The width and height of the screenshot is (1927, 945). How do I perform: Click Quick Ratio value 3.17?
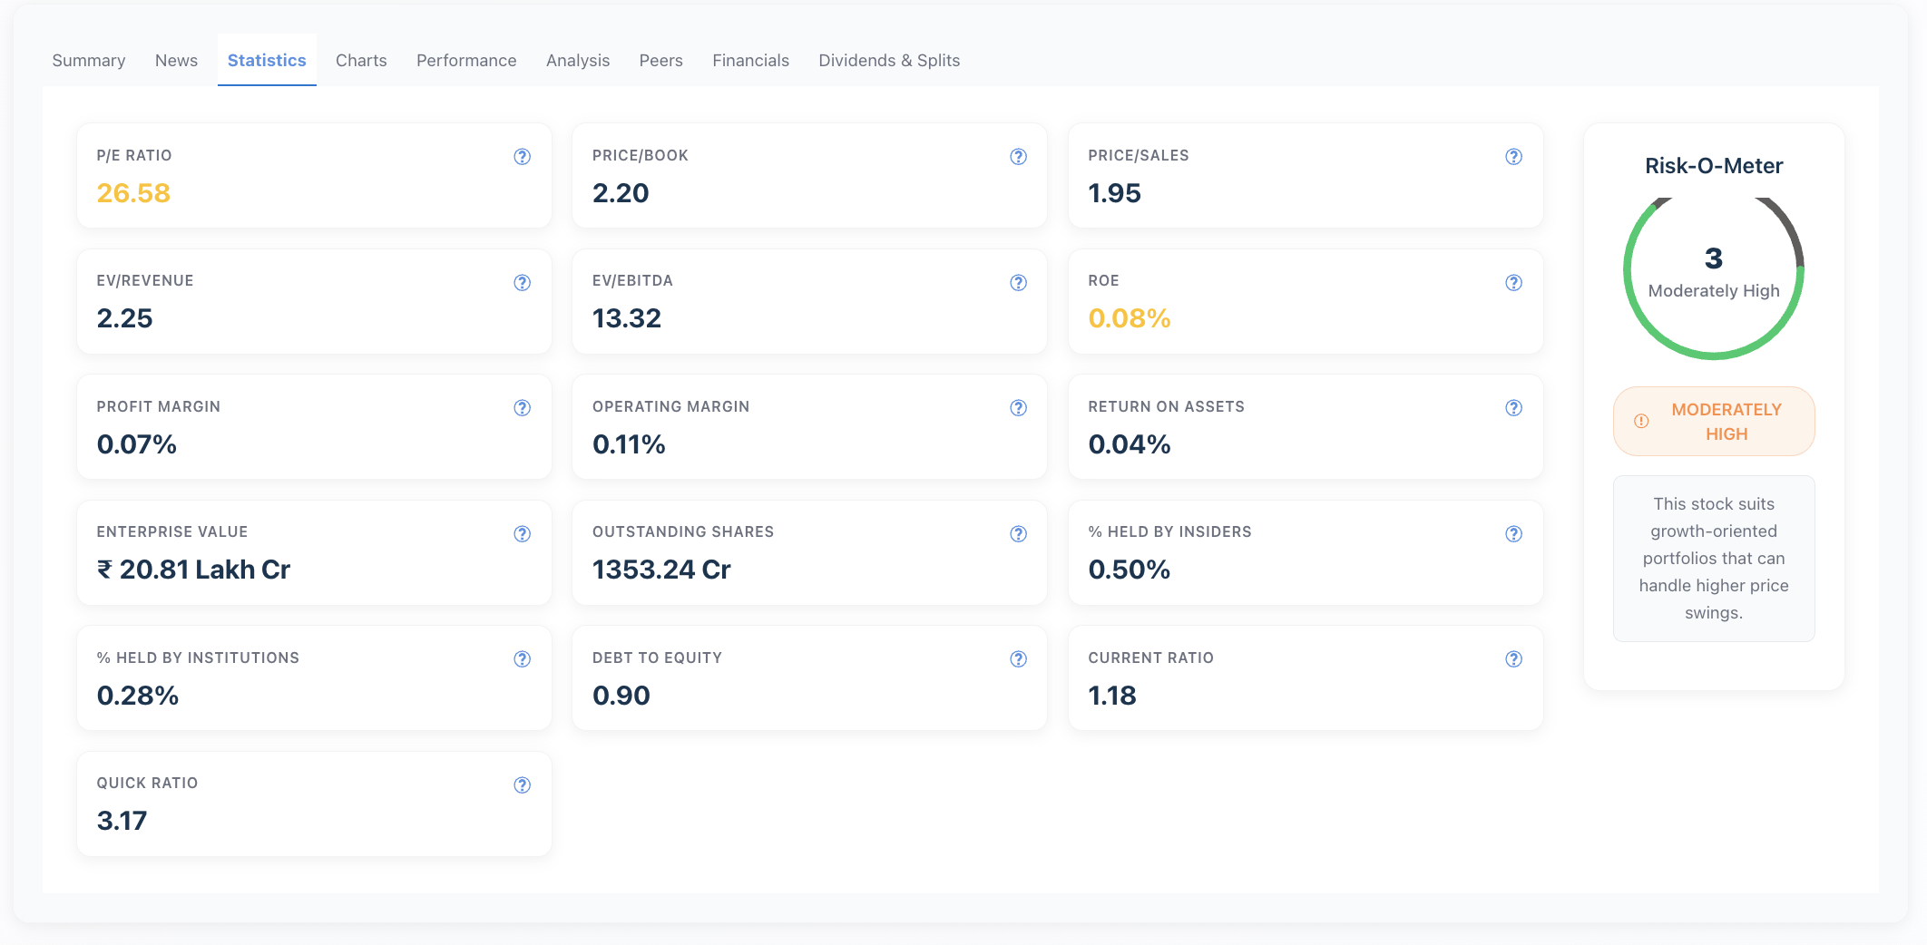pyautogui.click(x=122, y=821)
